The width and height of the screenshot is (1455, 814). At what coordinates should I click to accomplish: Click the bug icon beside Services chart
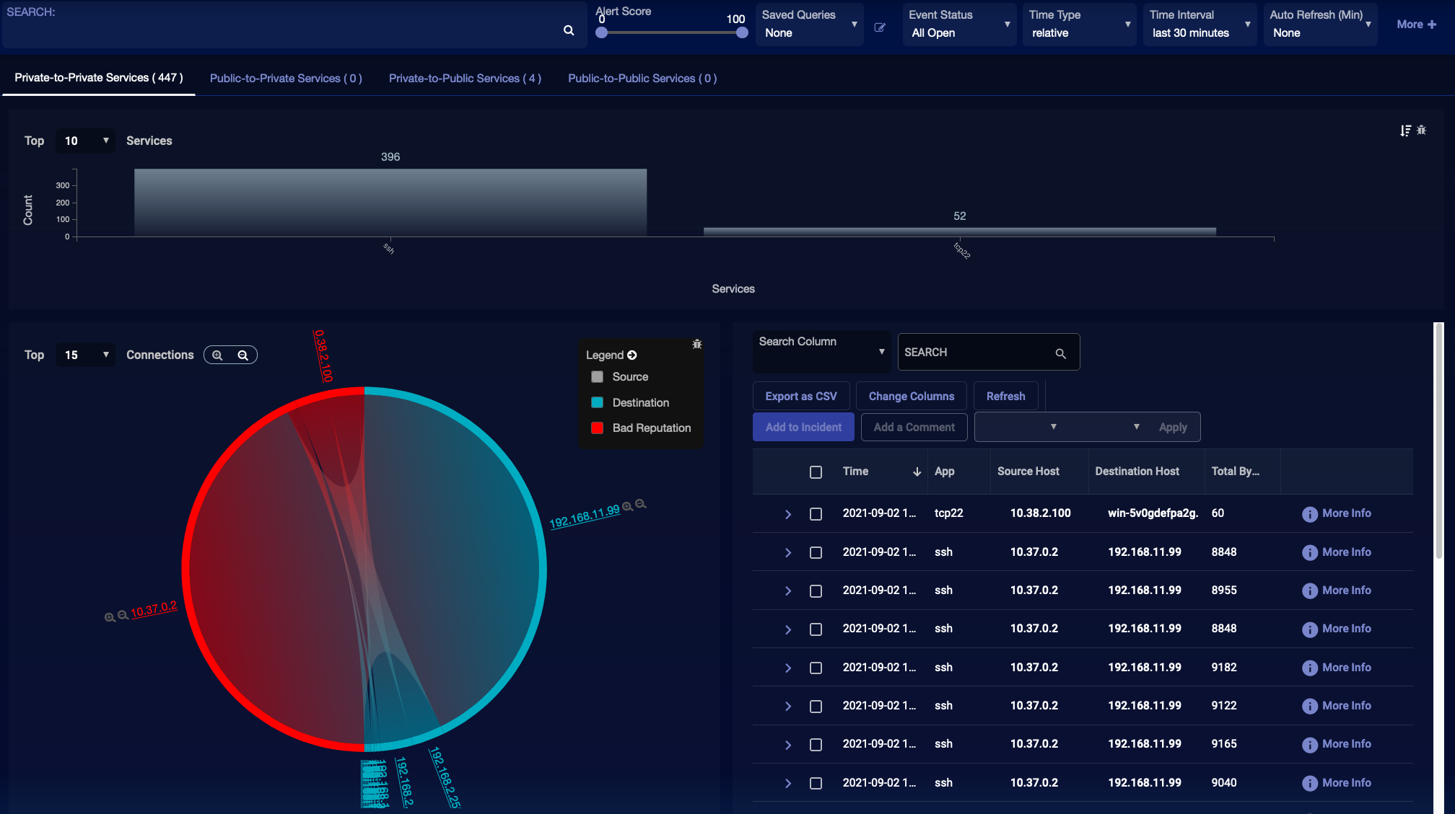point(1422,130)
